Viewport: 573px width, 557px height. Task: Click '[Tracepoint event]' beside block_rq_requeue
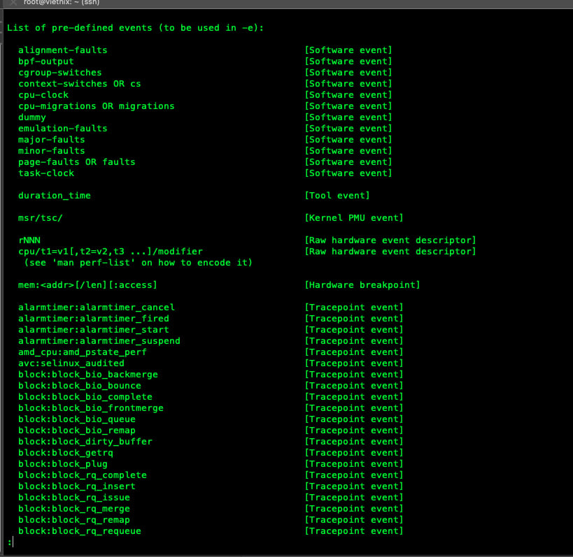pyautogui.click(x=354, y=531)
